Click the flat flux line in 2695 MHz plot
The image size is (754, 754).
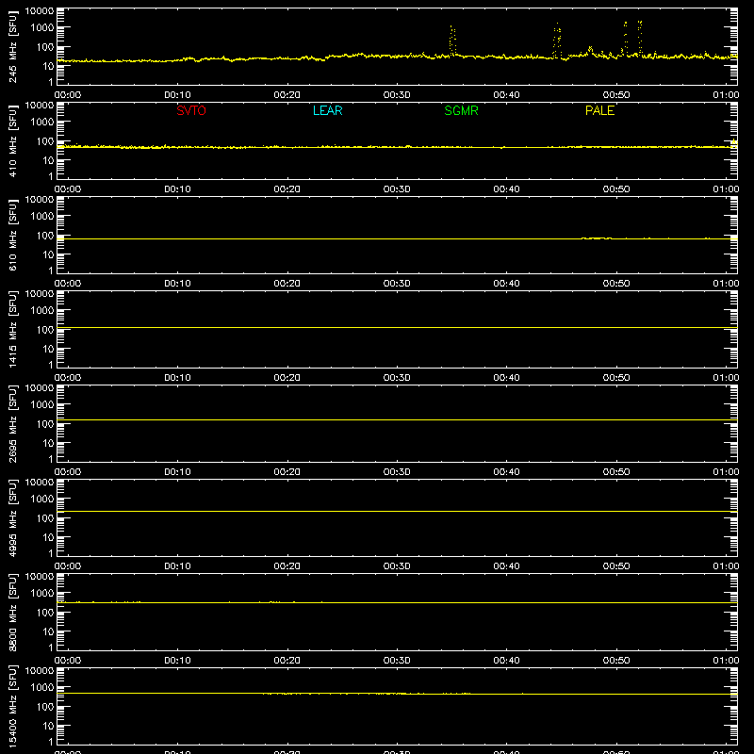(397, 419)
